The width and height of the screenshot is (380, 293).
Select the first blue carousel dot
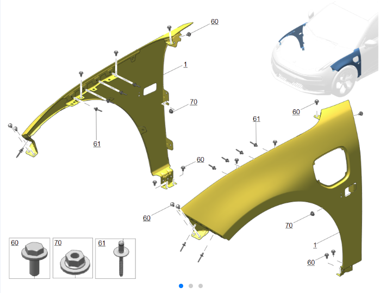(x=181, y=286)
